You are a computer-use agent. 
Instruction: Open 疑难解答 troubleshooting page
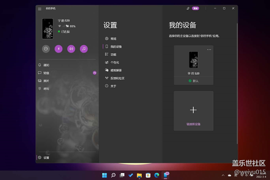tap(115, 70)
